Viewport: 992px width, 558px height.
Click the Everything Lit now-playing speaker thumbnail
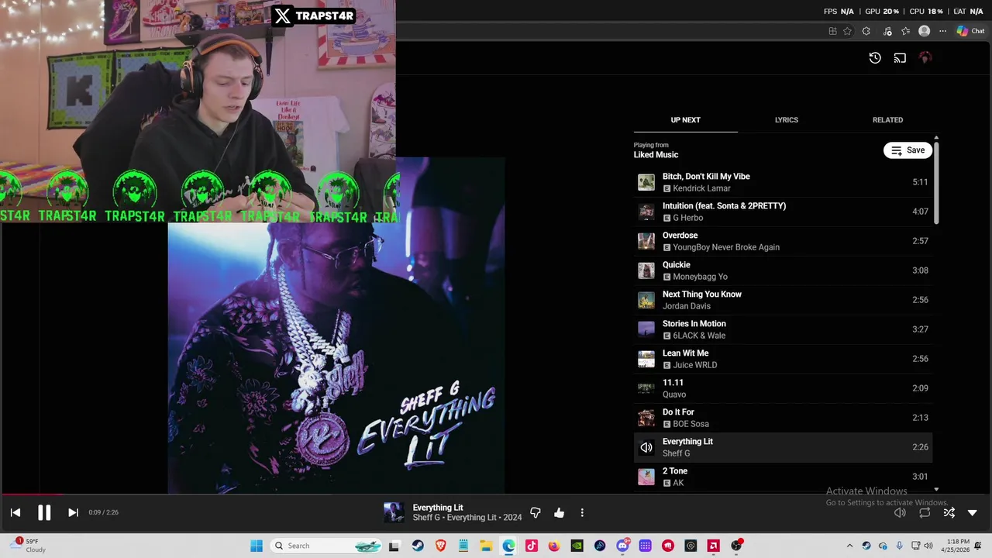coord(646,447)
